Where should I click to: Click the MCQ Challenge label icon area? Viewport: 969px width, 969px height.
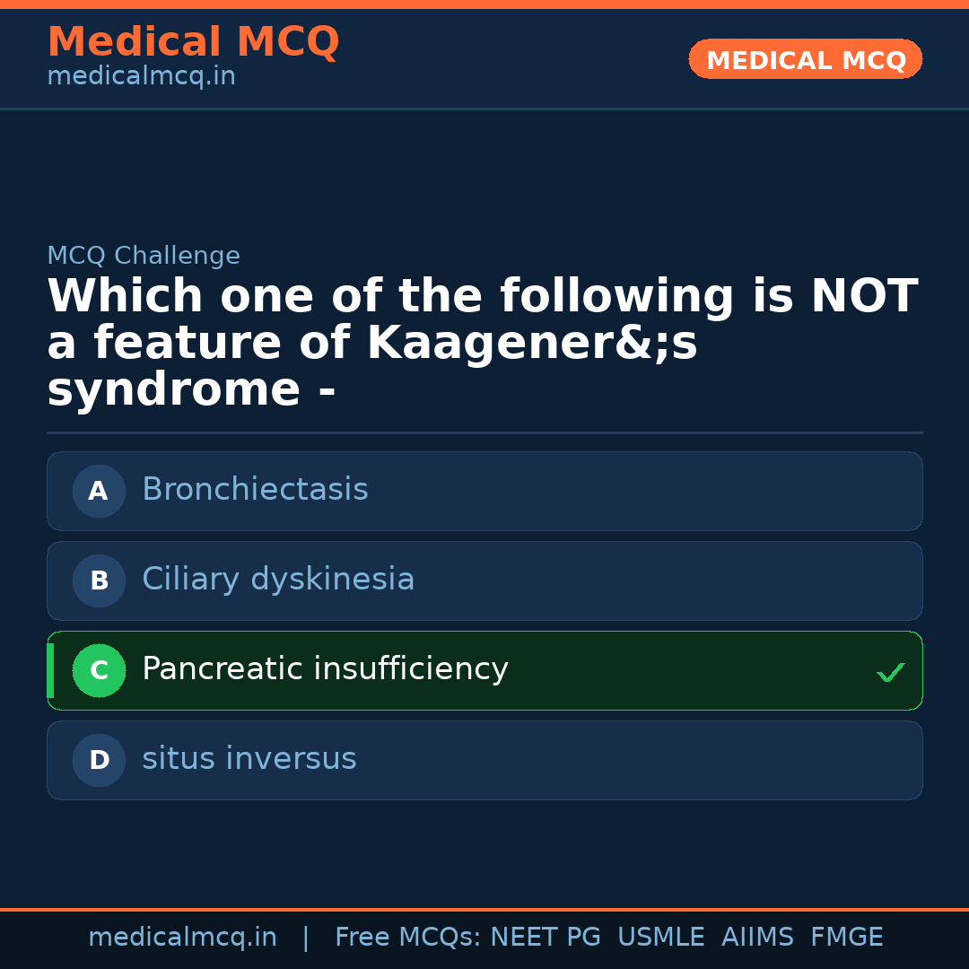(144, 255)
